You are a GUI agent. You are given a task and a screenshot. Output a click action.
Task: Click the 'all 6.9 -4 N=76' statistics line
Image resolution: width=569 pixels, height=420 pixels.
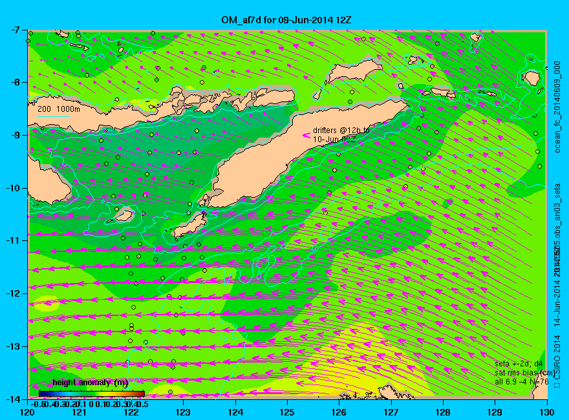(x=522, y=382)
